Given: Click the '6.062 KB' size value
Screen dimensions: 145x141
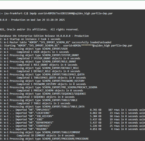Looking at the screenshot, I should 96,113.
